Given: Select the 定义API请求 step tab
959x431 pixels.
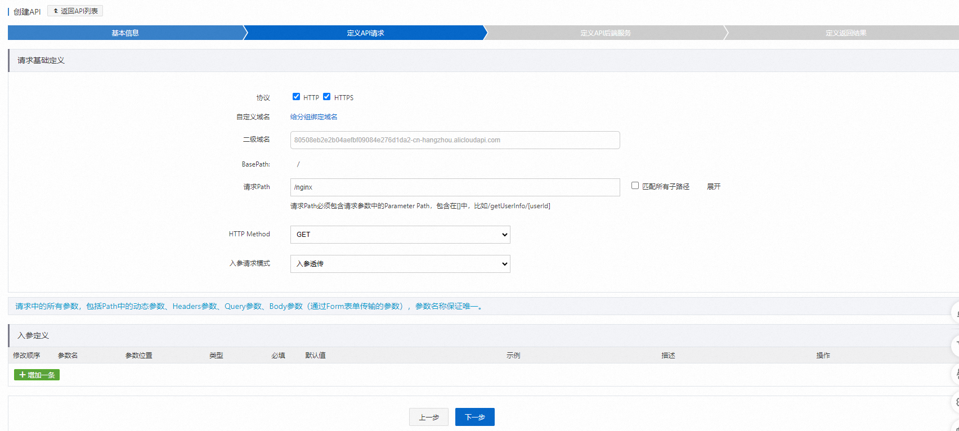Looking at the screenshot, I should point(365,33).
